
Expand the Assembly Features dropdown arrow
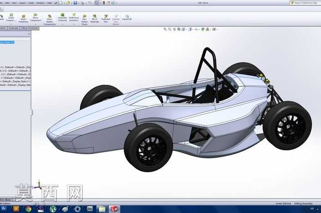(62, 24)
